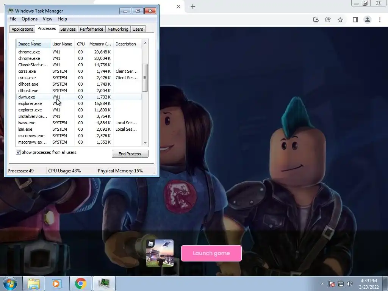Switch to the Users tab
388x291 pixels.
[138, 29]
